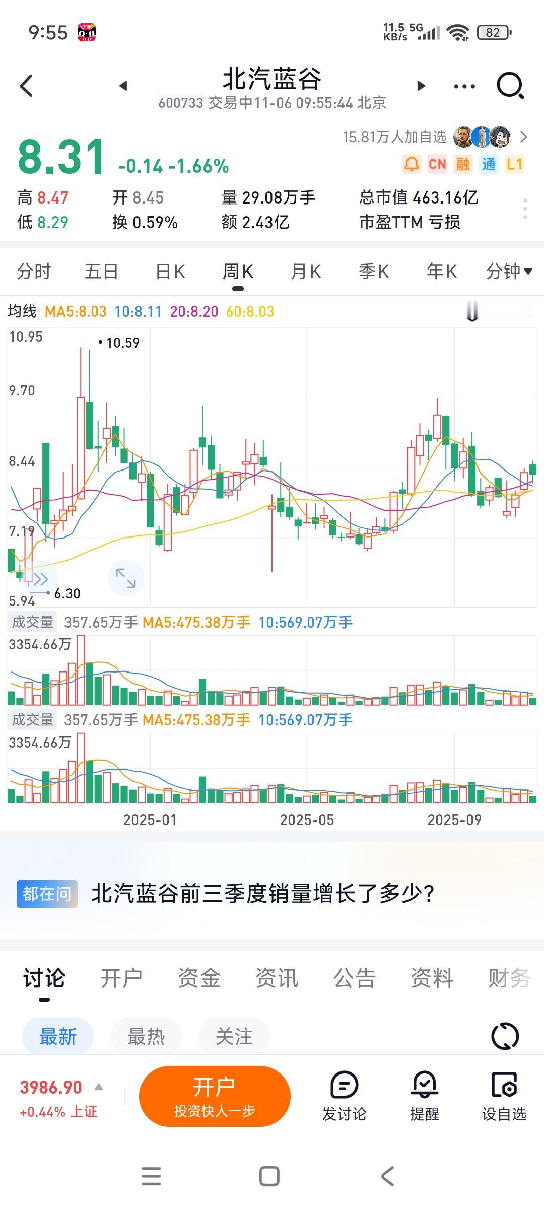Tap the CN badge

tap(437, 164)
